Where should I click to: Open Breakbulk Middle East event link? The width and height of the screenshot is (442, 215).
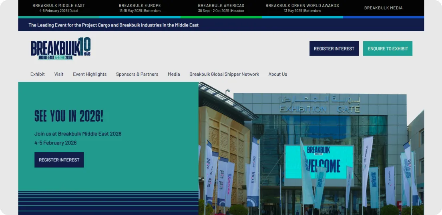pos(58,8)
